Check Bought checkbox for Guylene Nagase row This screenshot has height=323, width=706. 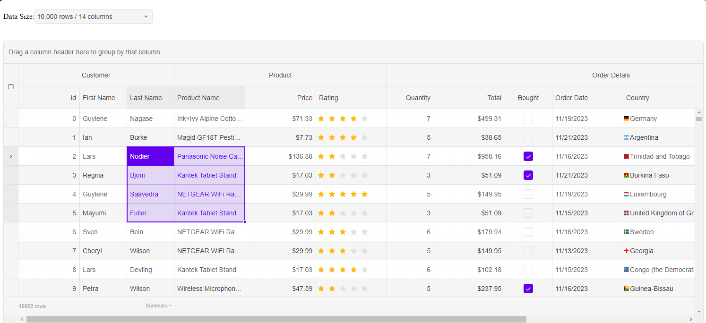click(x=528, y=119)
